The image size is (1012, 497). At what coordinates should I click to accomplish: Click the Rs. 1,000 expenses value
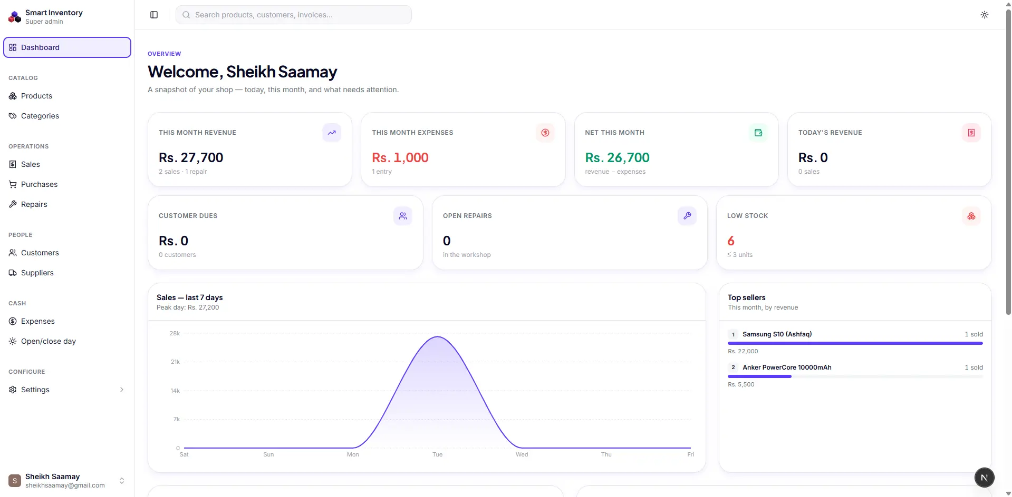400,157
